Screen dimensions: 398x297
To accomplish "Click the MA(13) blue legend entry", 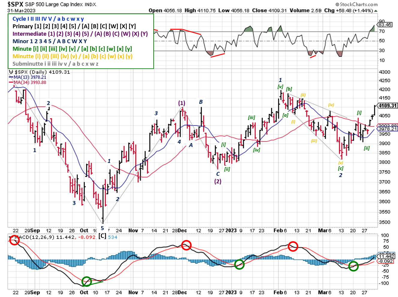I will coord(28,77).
